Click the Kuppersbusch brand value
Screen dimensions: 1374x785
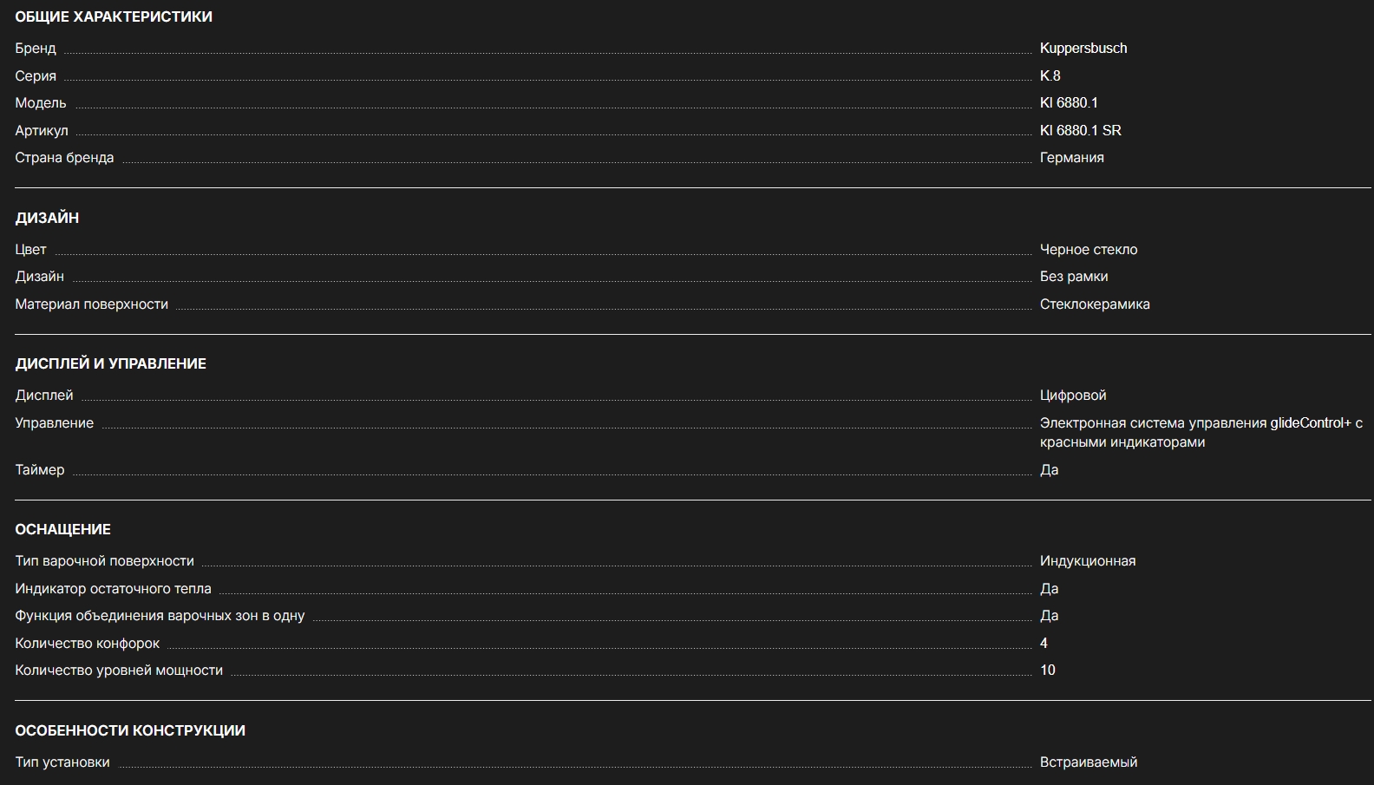tap(1083, 49)
